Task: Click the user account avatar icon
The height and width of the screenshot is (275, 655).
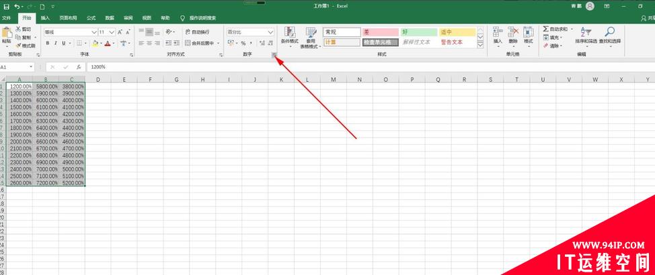Action: (590, 6)
